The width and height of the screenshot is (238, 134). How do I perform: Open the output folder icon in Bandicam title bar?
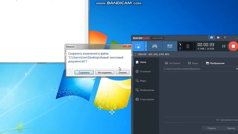[x=218, y=37]
